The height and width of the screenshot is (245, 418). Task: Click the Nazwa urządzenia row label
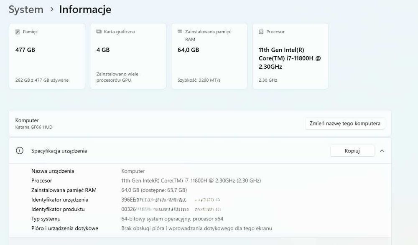tap(53, 171)
